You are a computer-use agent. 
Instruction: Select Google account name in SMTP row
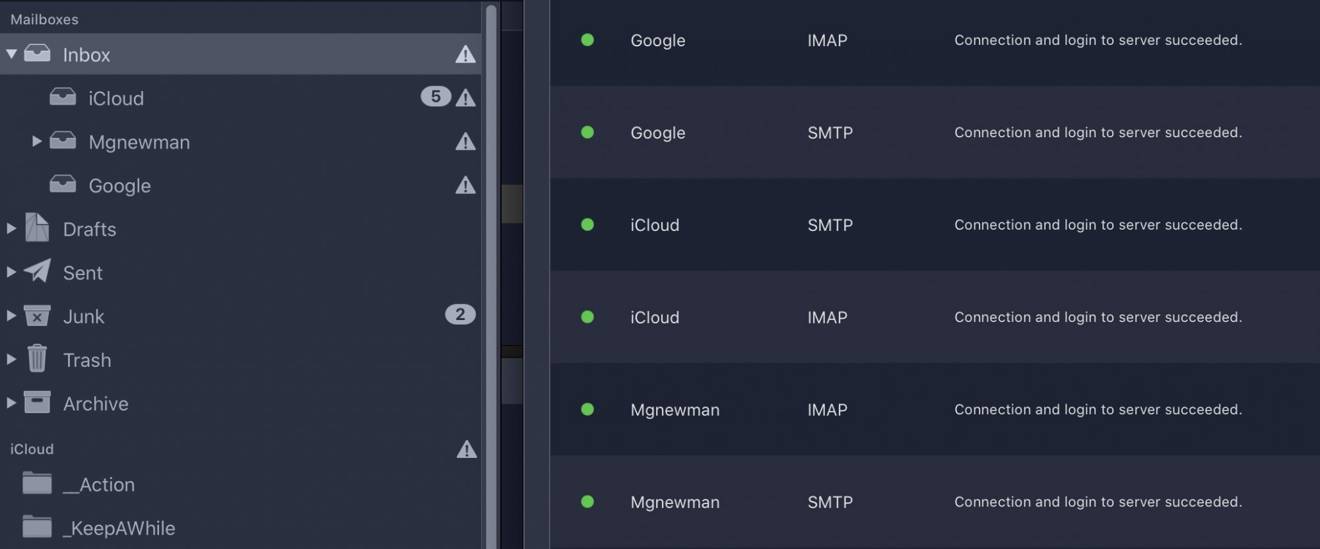pyautogui.click(x=658, y=133)
